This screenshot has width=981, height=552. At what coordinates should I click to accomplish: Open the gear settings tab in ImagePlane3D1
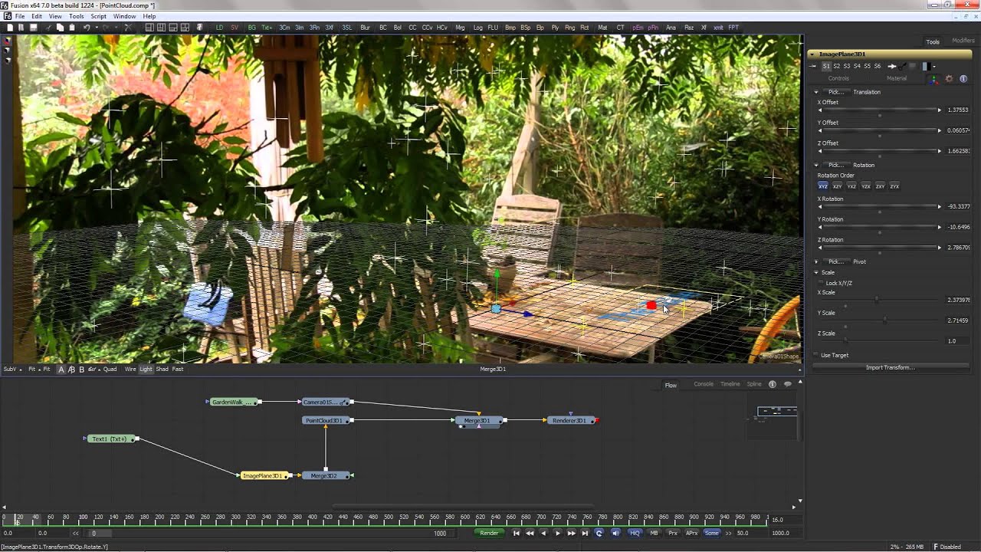click(949, 79)
